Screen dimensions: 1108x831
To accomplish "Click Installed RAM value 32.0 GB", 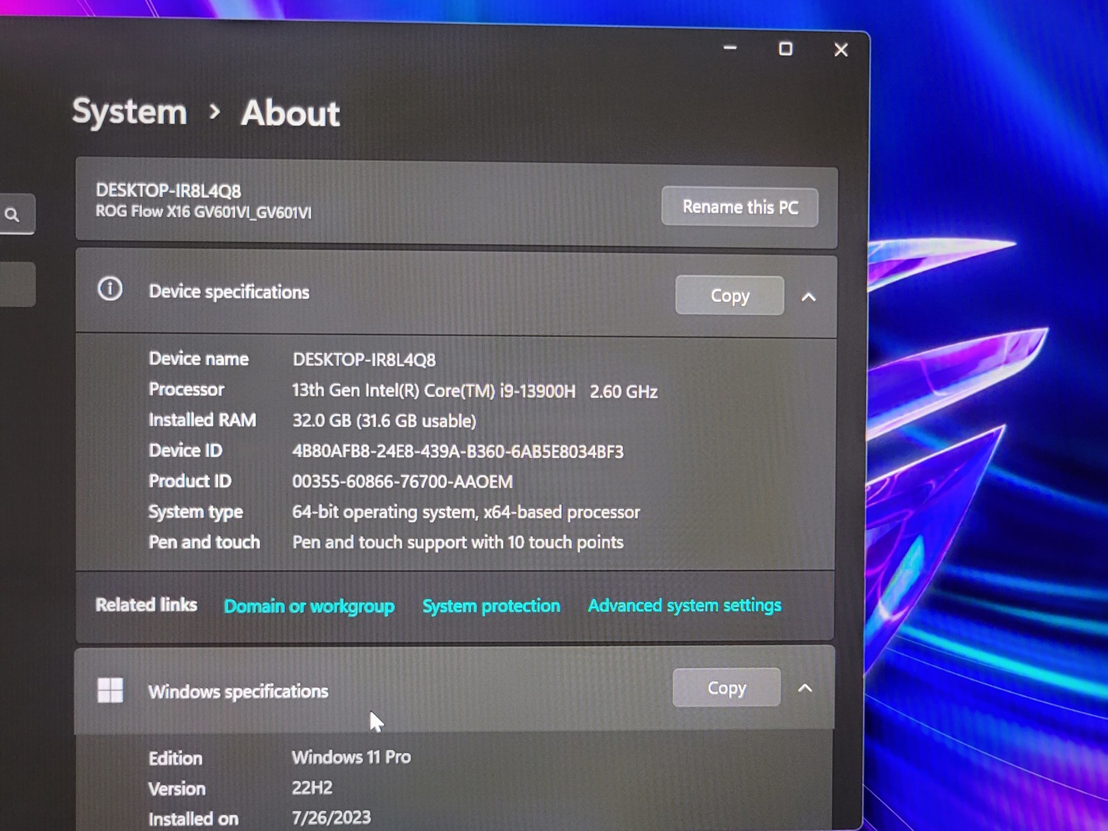I will (x=384, y=421).
